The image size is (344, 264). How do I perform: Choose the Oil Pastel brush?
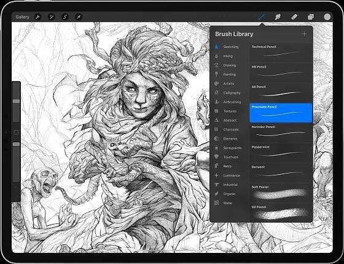(x=281, y=213)
